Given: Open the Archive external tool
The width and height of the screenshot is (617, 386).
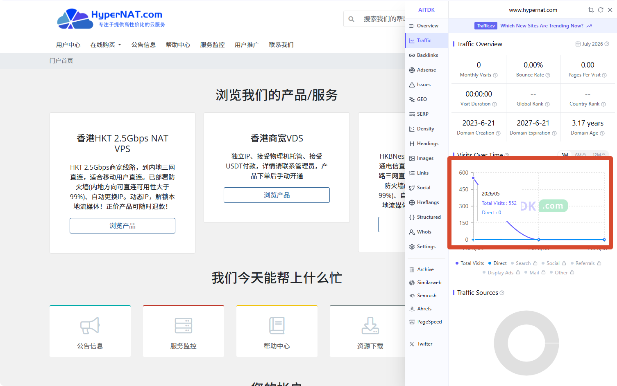Looking at the screenshot, I should point(426,269).
